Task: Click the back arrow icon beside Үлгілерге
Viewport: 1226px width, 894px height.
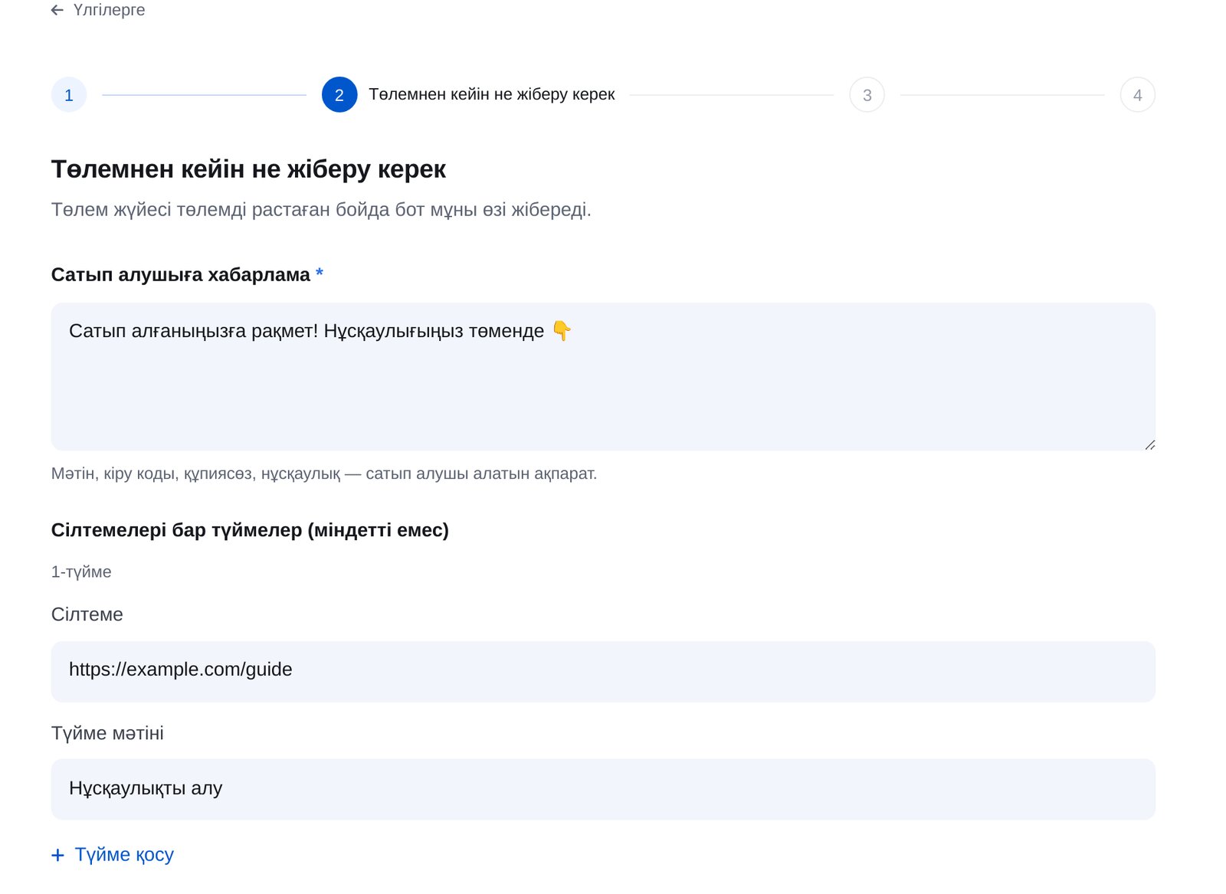Action: [57, 10]
